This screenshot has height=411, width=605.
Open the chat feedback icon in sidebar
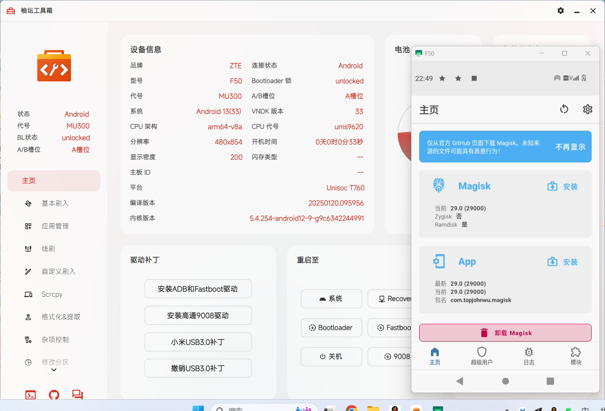(x=78, y=395)
